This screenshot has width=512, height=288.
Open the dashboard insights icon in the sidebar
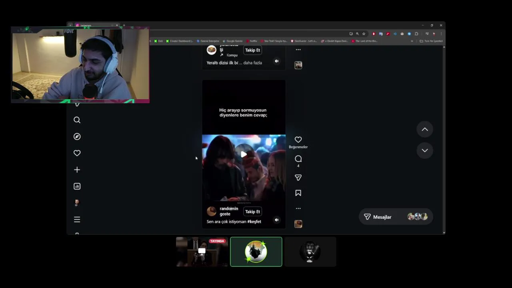pos(77,186)
